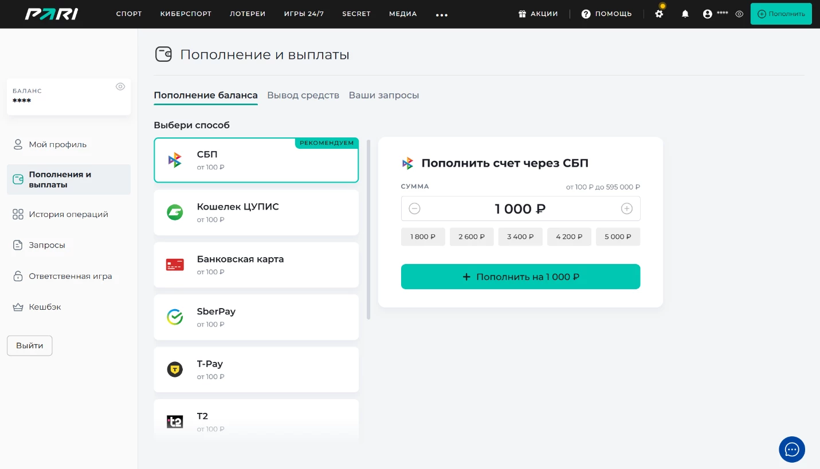Click Пополнить на 1 000 ₽ button
Image resolution: width=820 pixels, height=469 pixels.
coord(520,276)
